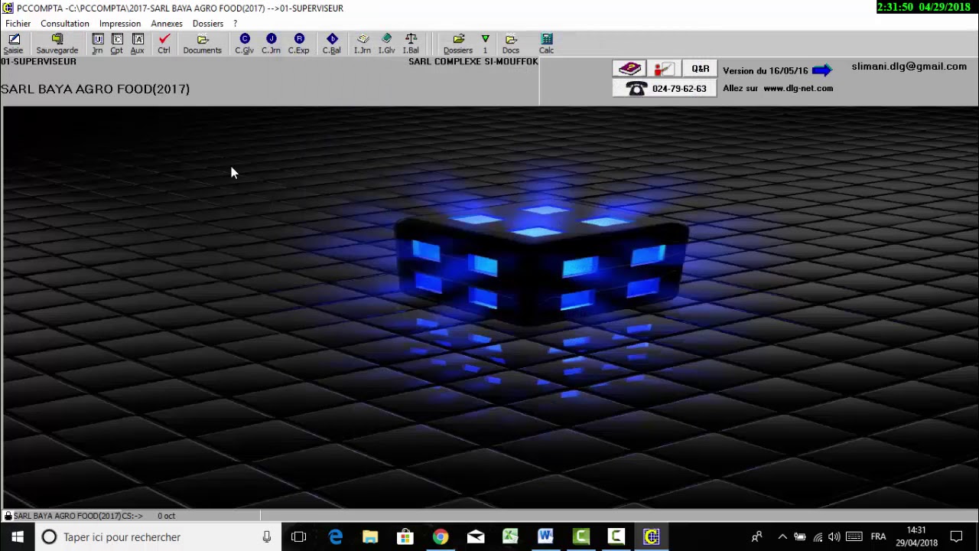
Task: Open the Task View button
Action: [x=298, y=537]
